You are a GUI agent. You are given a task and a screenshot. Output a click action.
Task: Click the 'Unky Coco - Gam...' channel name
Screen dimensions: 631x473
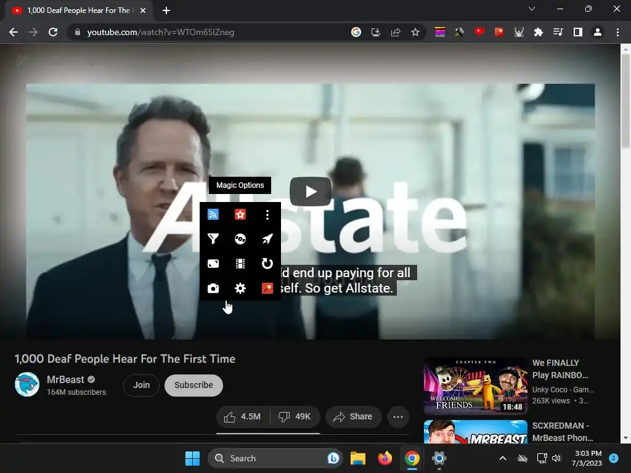pyautogui.click(x=563, y=389)
